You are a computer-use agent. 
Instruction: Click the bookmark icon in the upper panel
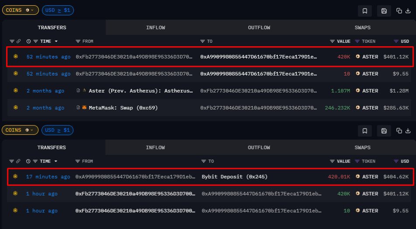(364, 11)
